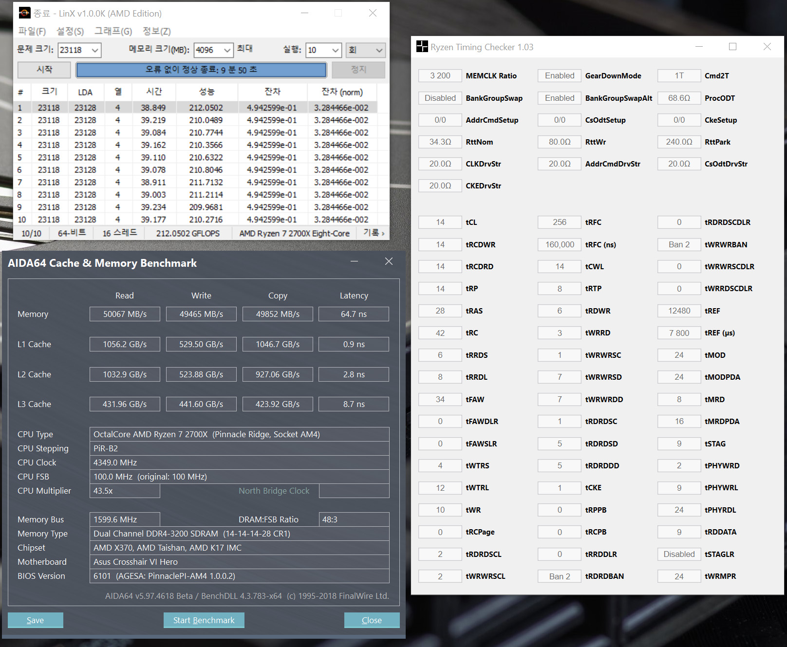
Task: Click the 잔차 (norm) column header
Action: pos(342,92)
